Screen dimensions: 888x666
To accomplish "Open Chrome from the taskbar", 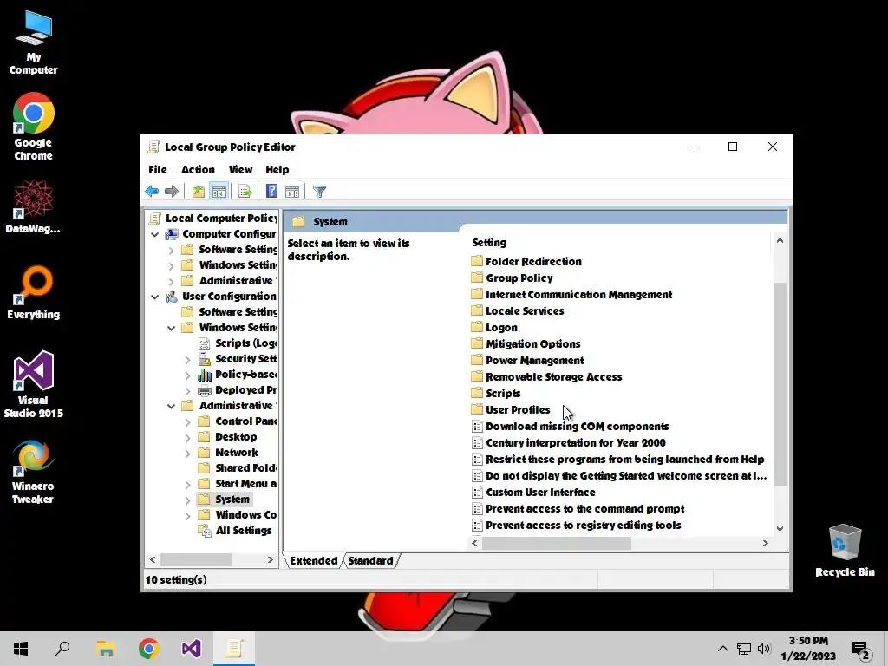I will coord(149,649).
